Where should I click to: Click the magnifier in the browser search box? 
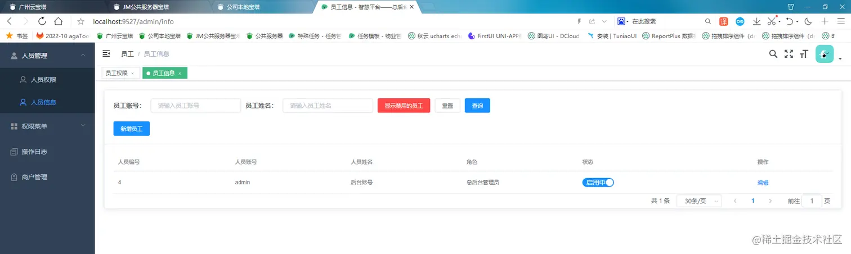(x=708, y=21)
